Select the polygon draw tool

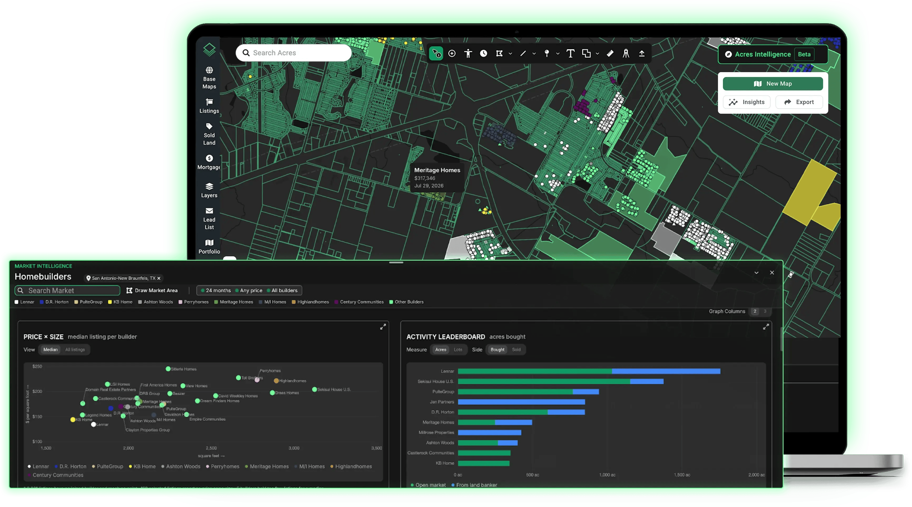coord(499,53)
